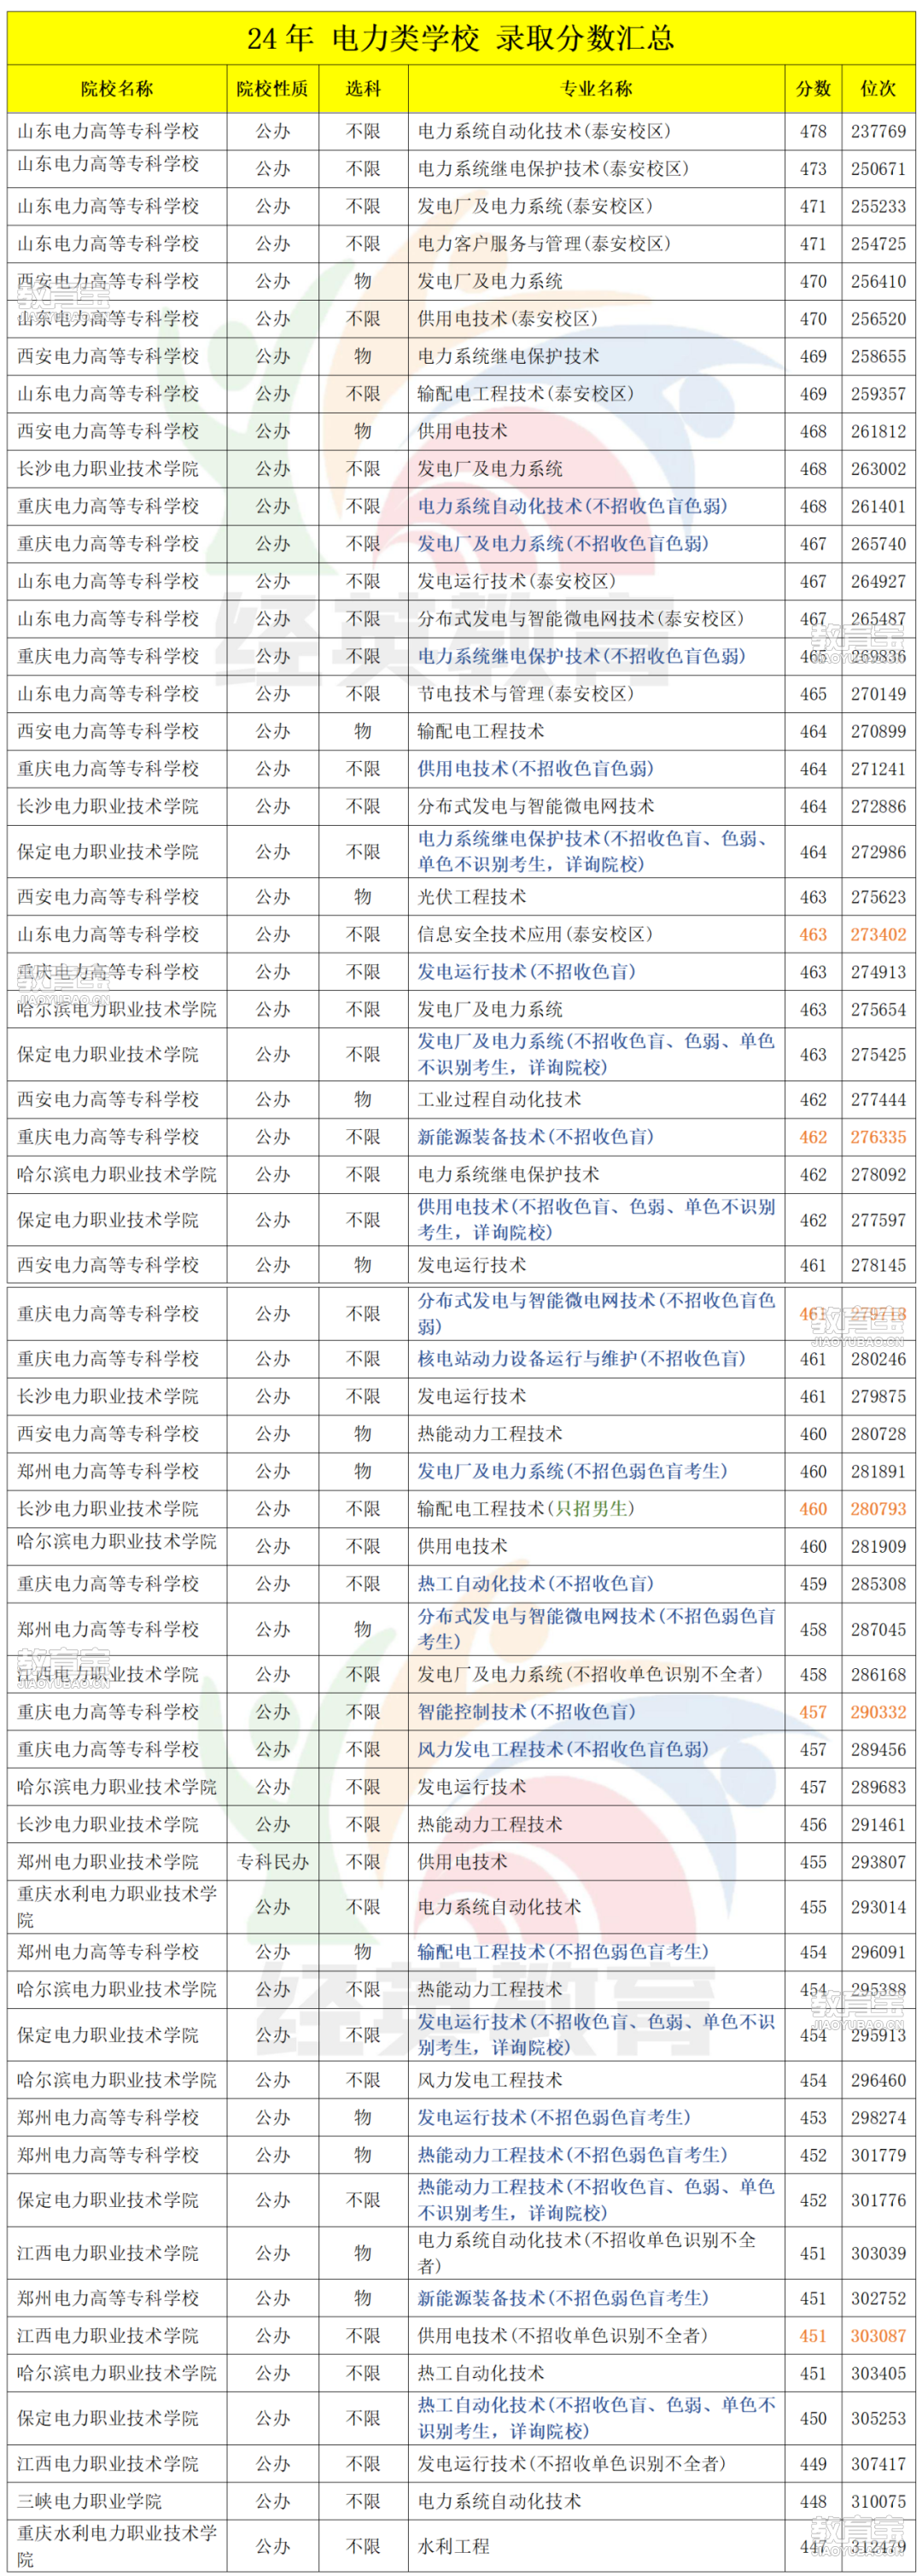Image resolution: width=922 pixels, height=2576 pixels.
Task: Select rank value 310075
Action: 878,2501
